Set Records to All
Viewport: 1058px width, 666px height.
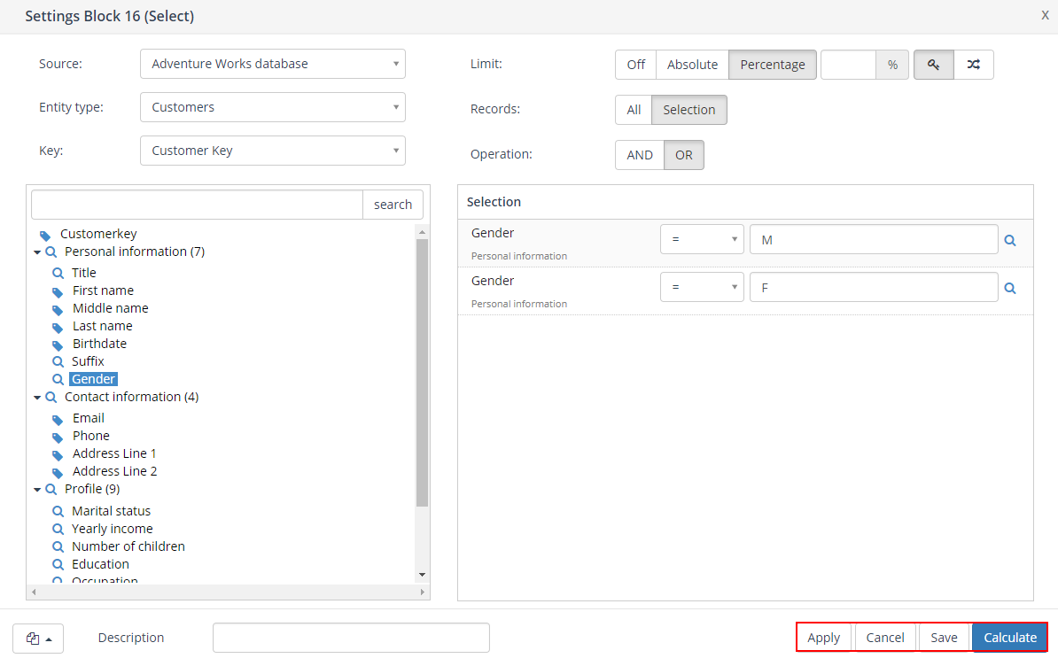[x=634, y=110]
